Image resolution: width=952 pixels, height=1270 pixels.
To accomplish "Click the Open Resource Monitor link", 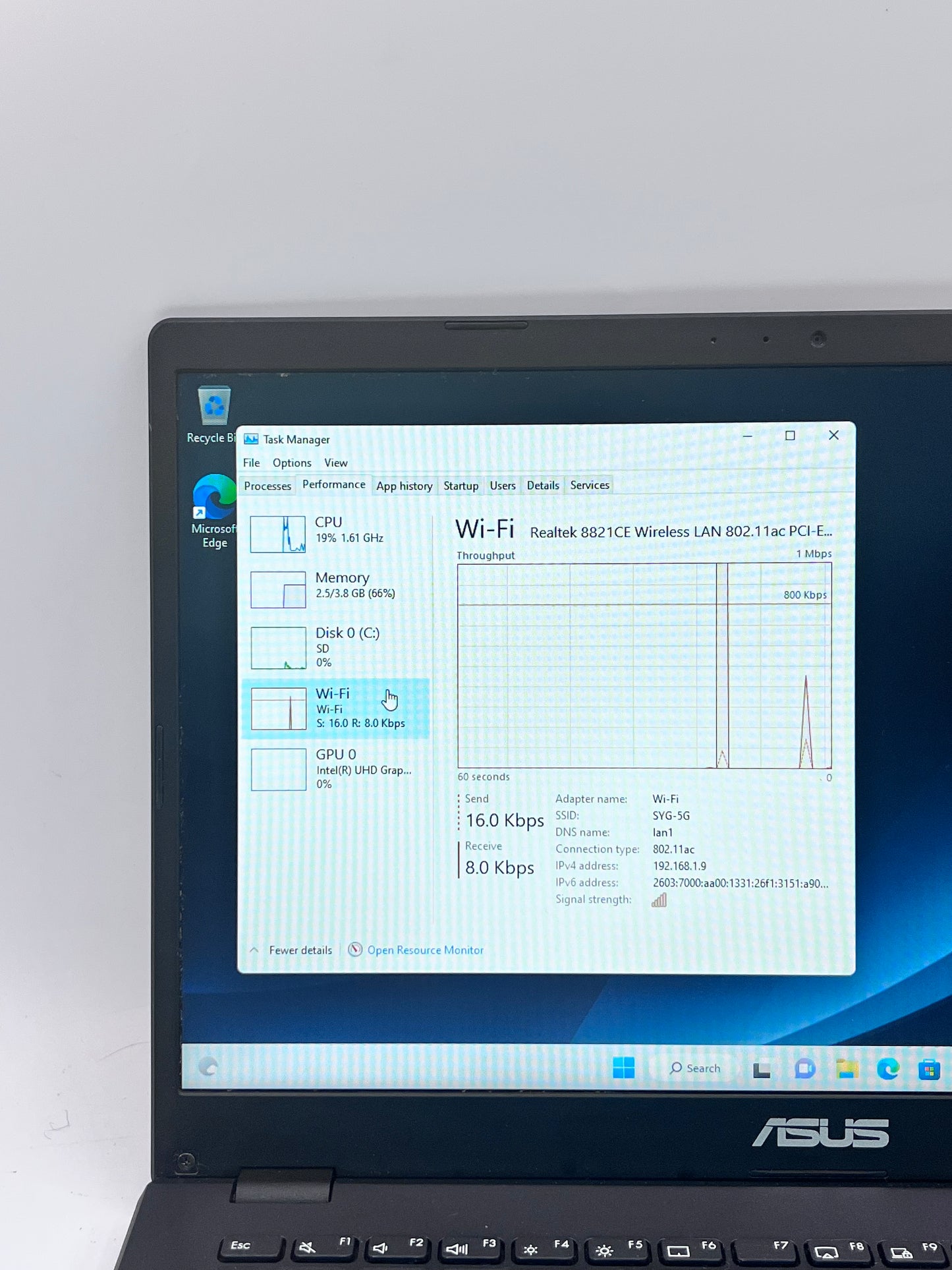I will [x=426, y=950].
